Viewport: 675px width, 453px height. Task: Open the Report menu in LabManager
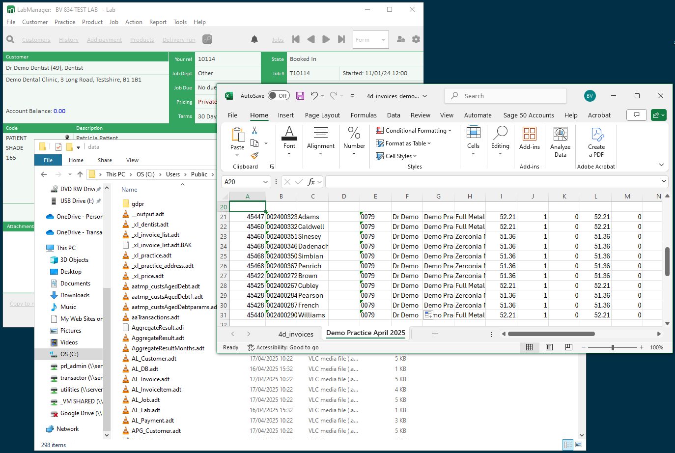click(158, 22)
